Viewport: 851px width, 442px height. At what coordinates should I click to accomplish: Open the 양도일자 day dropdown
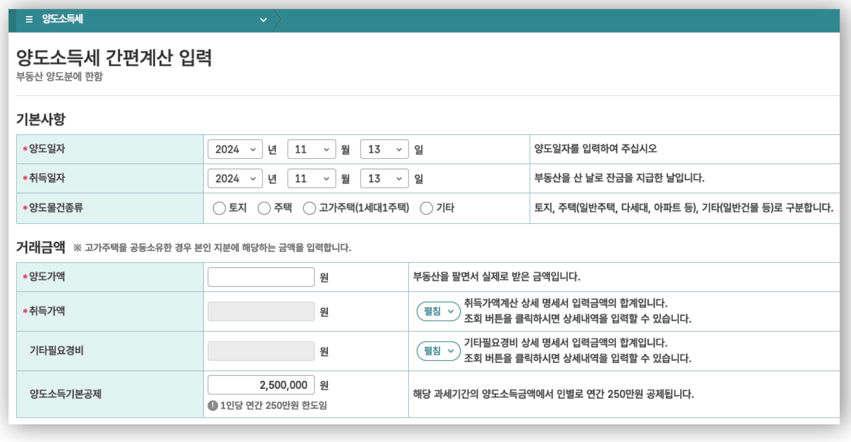coord(384,149)
